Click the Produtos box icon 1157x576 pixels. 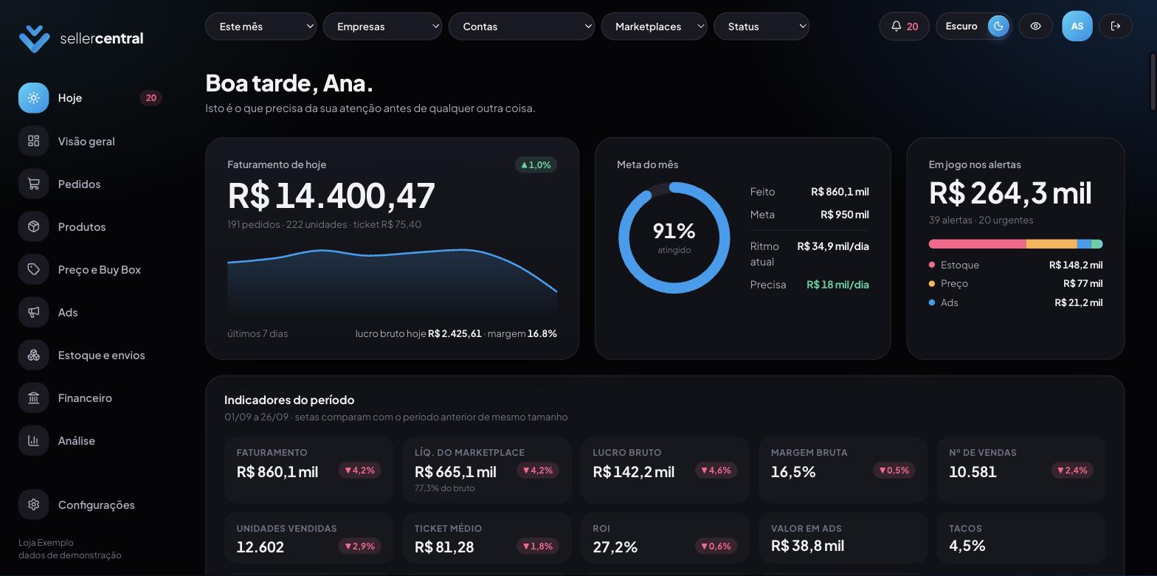(33, 226)
